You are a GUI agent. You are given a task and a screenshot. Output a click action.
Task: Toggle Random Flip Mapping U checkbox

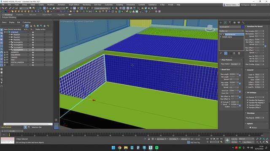(x=248, y=100)
